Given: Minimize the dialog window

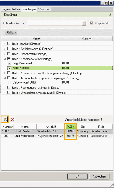Looking at the screenshot, I should [x=102, y=3].
